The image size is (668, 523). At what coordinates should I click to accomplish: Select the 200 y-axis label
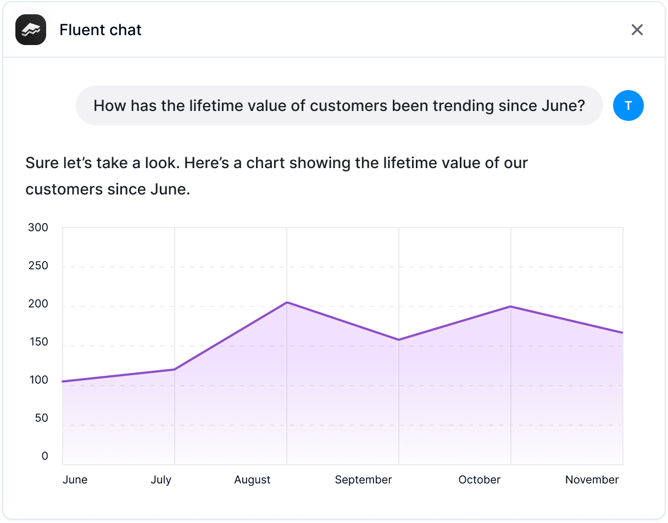pyautogui.click(x=38, y=304)
